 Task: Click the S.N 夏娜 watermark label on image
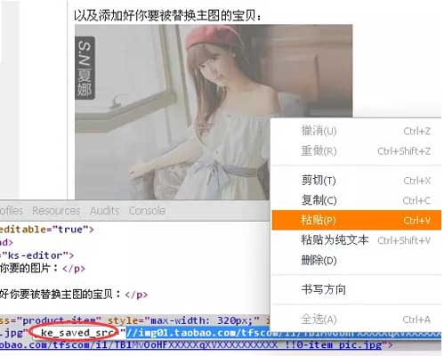point(85,68)
